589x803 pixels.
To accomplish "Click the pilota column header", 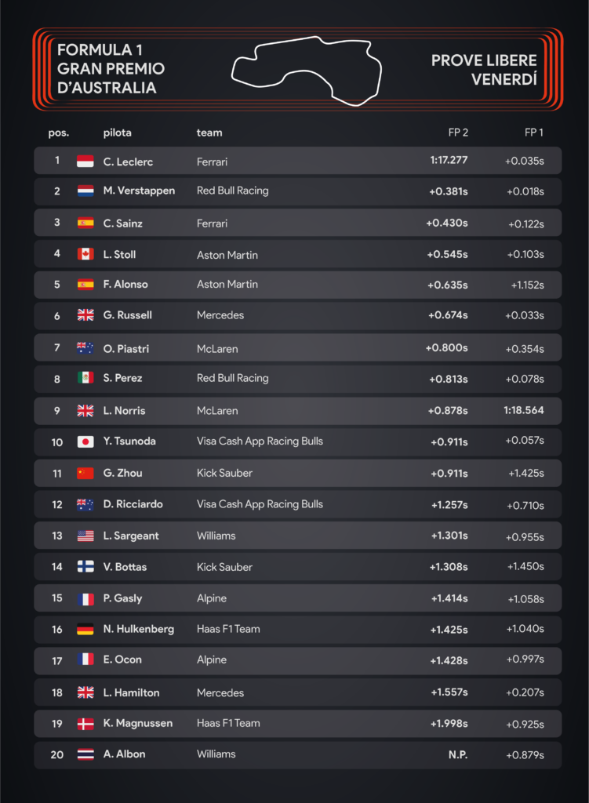I will 118,133.
